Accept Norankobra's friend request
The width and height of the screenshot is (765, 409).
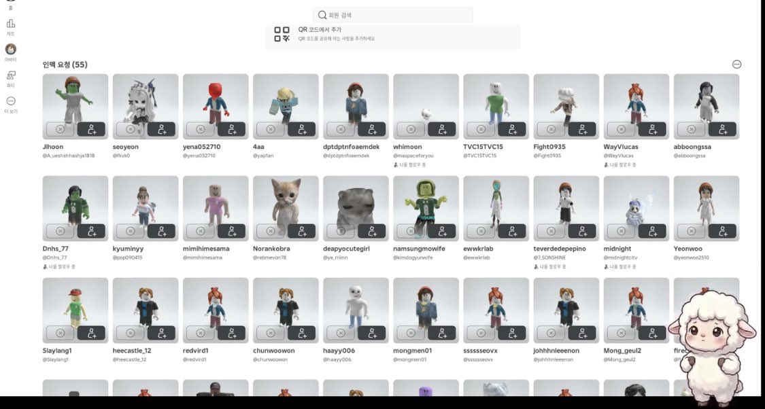[x=301, y=231]
